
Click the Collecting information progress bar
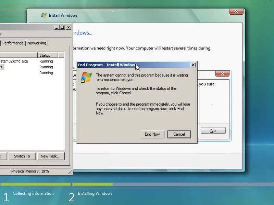(x=35, y=184)
